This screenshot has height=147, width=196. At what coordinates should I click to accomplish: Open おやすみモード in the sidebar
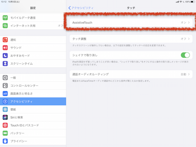20,55
